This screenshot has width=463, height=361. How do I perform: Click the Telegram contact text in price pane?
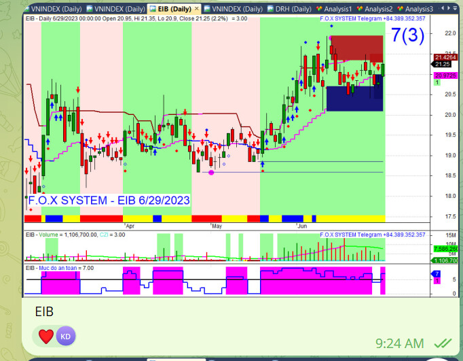pos(373,18)
